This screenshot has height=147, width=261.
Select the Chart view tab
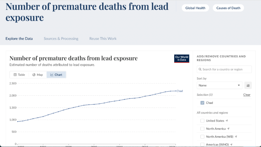(56, 75)
